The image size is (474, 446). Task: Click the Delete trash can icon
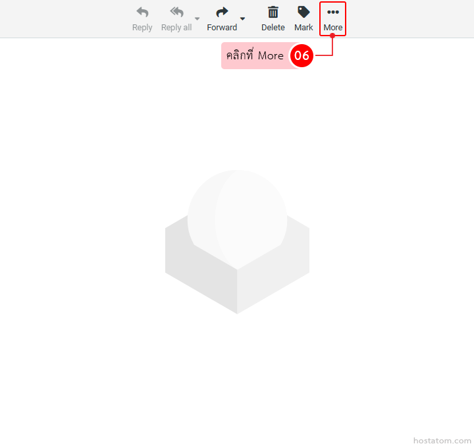click(273, 13)
